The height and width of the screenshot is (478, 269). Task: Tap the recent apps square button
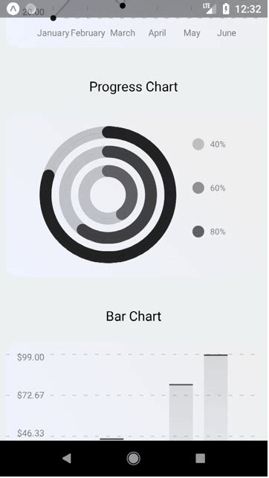pos(200,458)
